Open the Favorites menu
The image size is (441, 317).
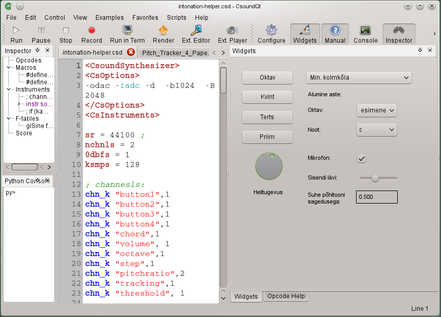(145, 17)
